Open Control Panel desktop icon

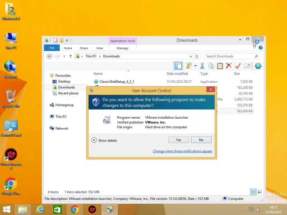pyautogui.click(x=11, y=128)
